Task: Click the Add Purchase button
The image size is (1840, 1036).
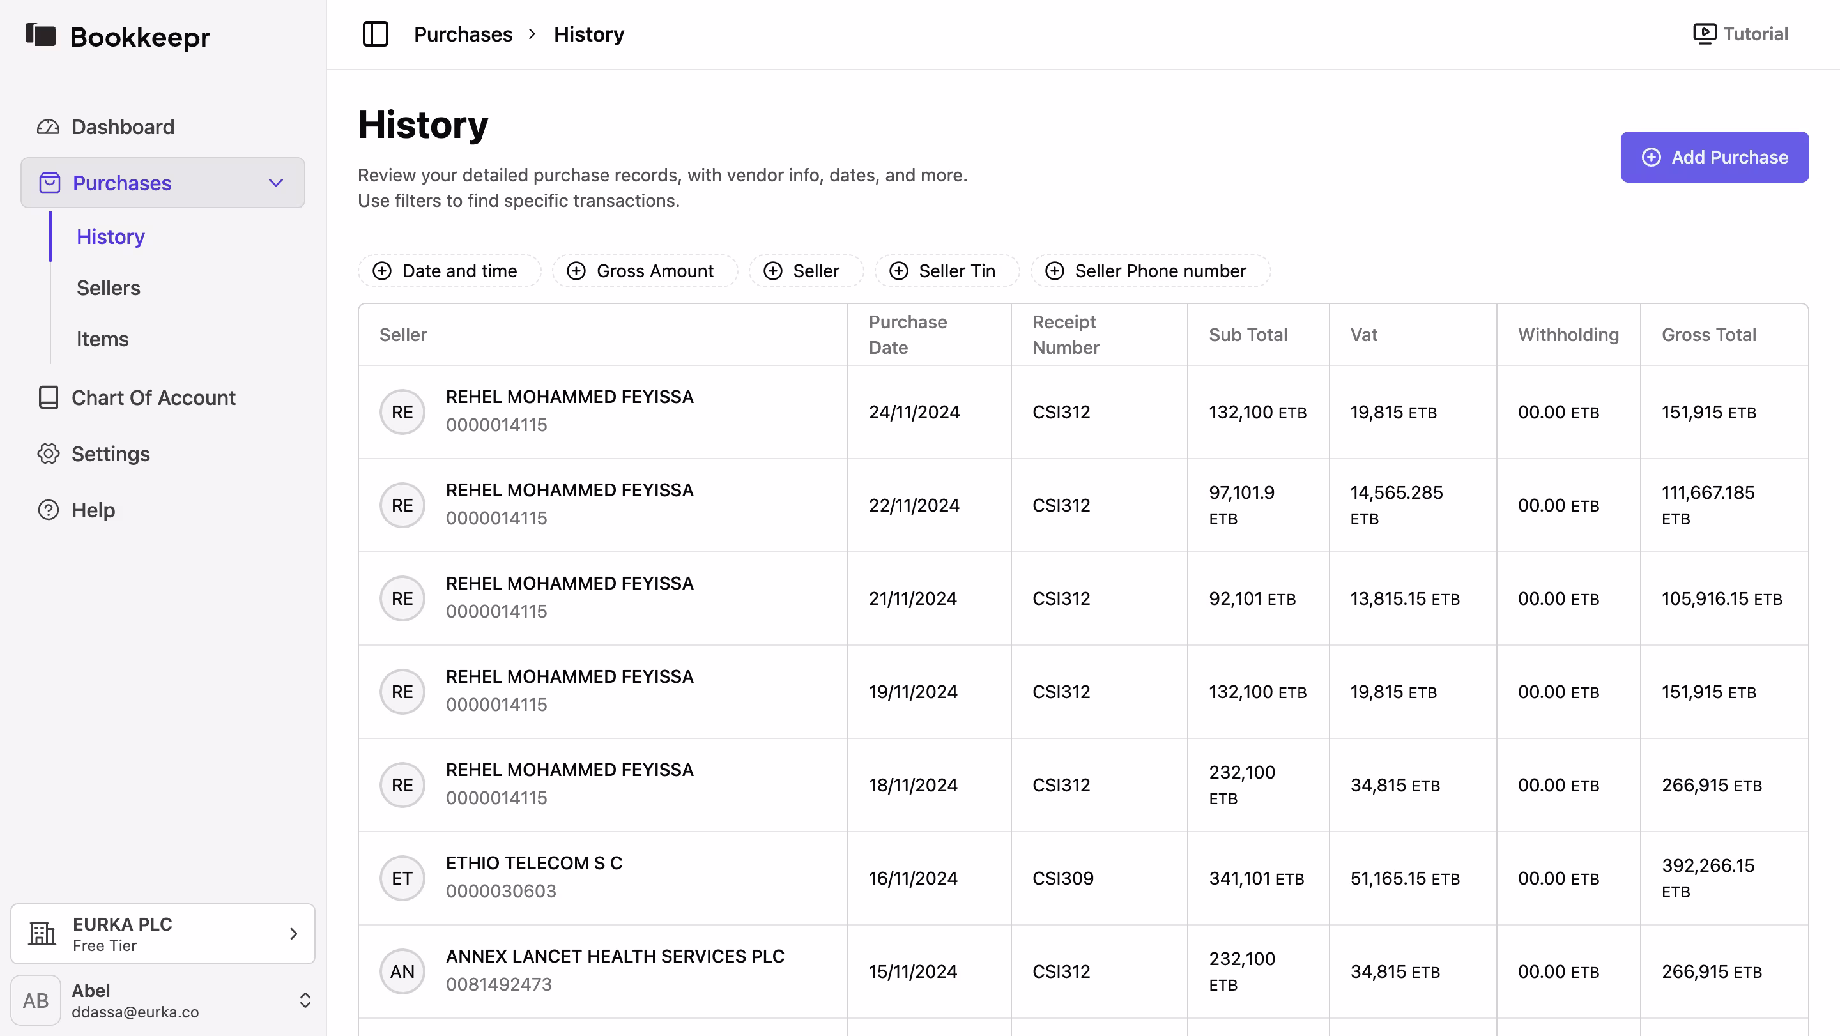Action: point(1714,157)
